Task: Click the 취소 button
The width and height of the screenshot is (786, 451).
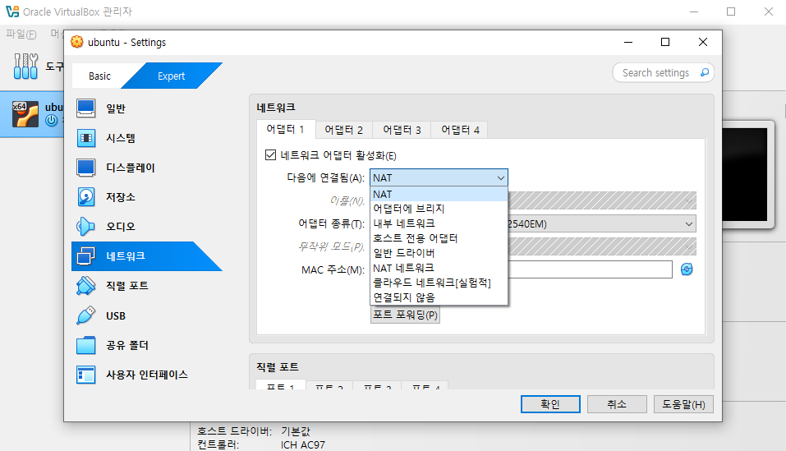Action: [617, 404]
